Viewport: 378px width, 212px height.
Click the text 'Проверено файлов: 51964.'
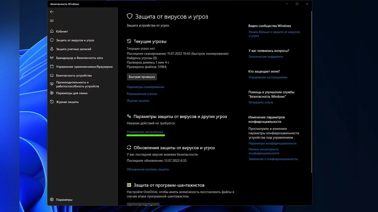[x=147, y=67]
